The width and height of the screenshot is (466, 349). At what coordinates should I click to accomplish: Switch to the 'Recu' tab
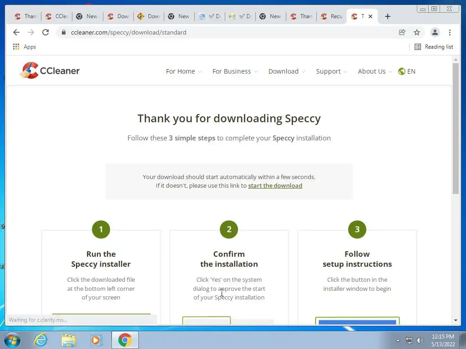click(332, 16)
